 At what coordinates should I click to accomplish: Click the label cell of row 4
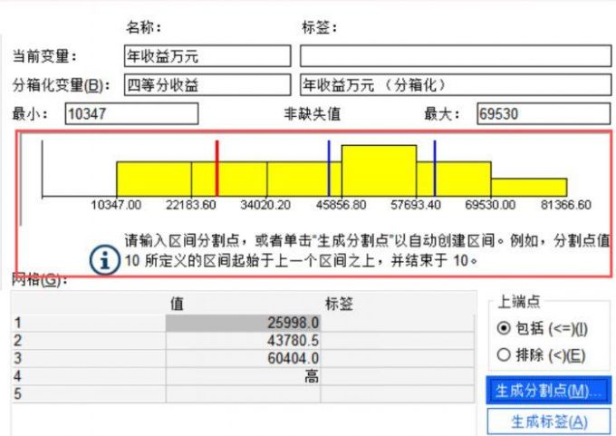(x=398, y=376)
